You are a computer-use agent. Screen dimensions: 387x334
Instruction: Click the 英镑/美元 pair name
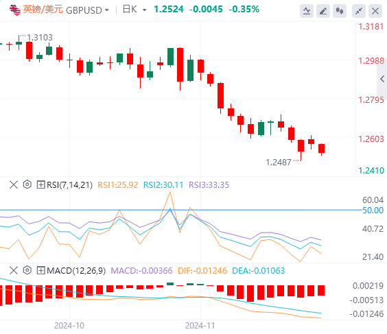tap(43, 10)
